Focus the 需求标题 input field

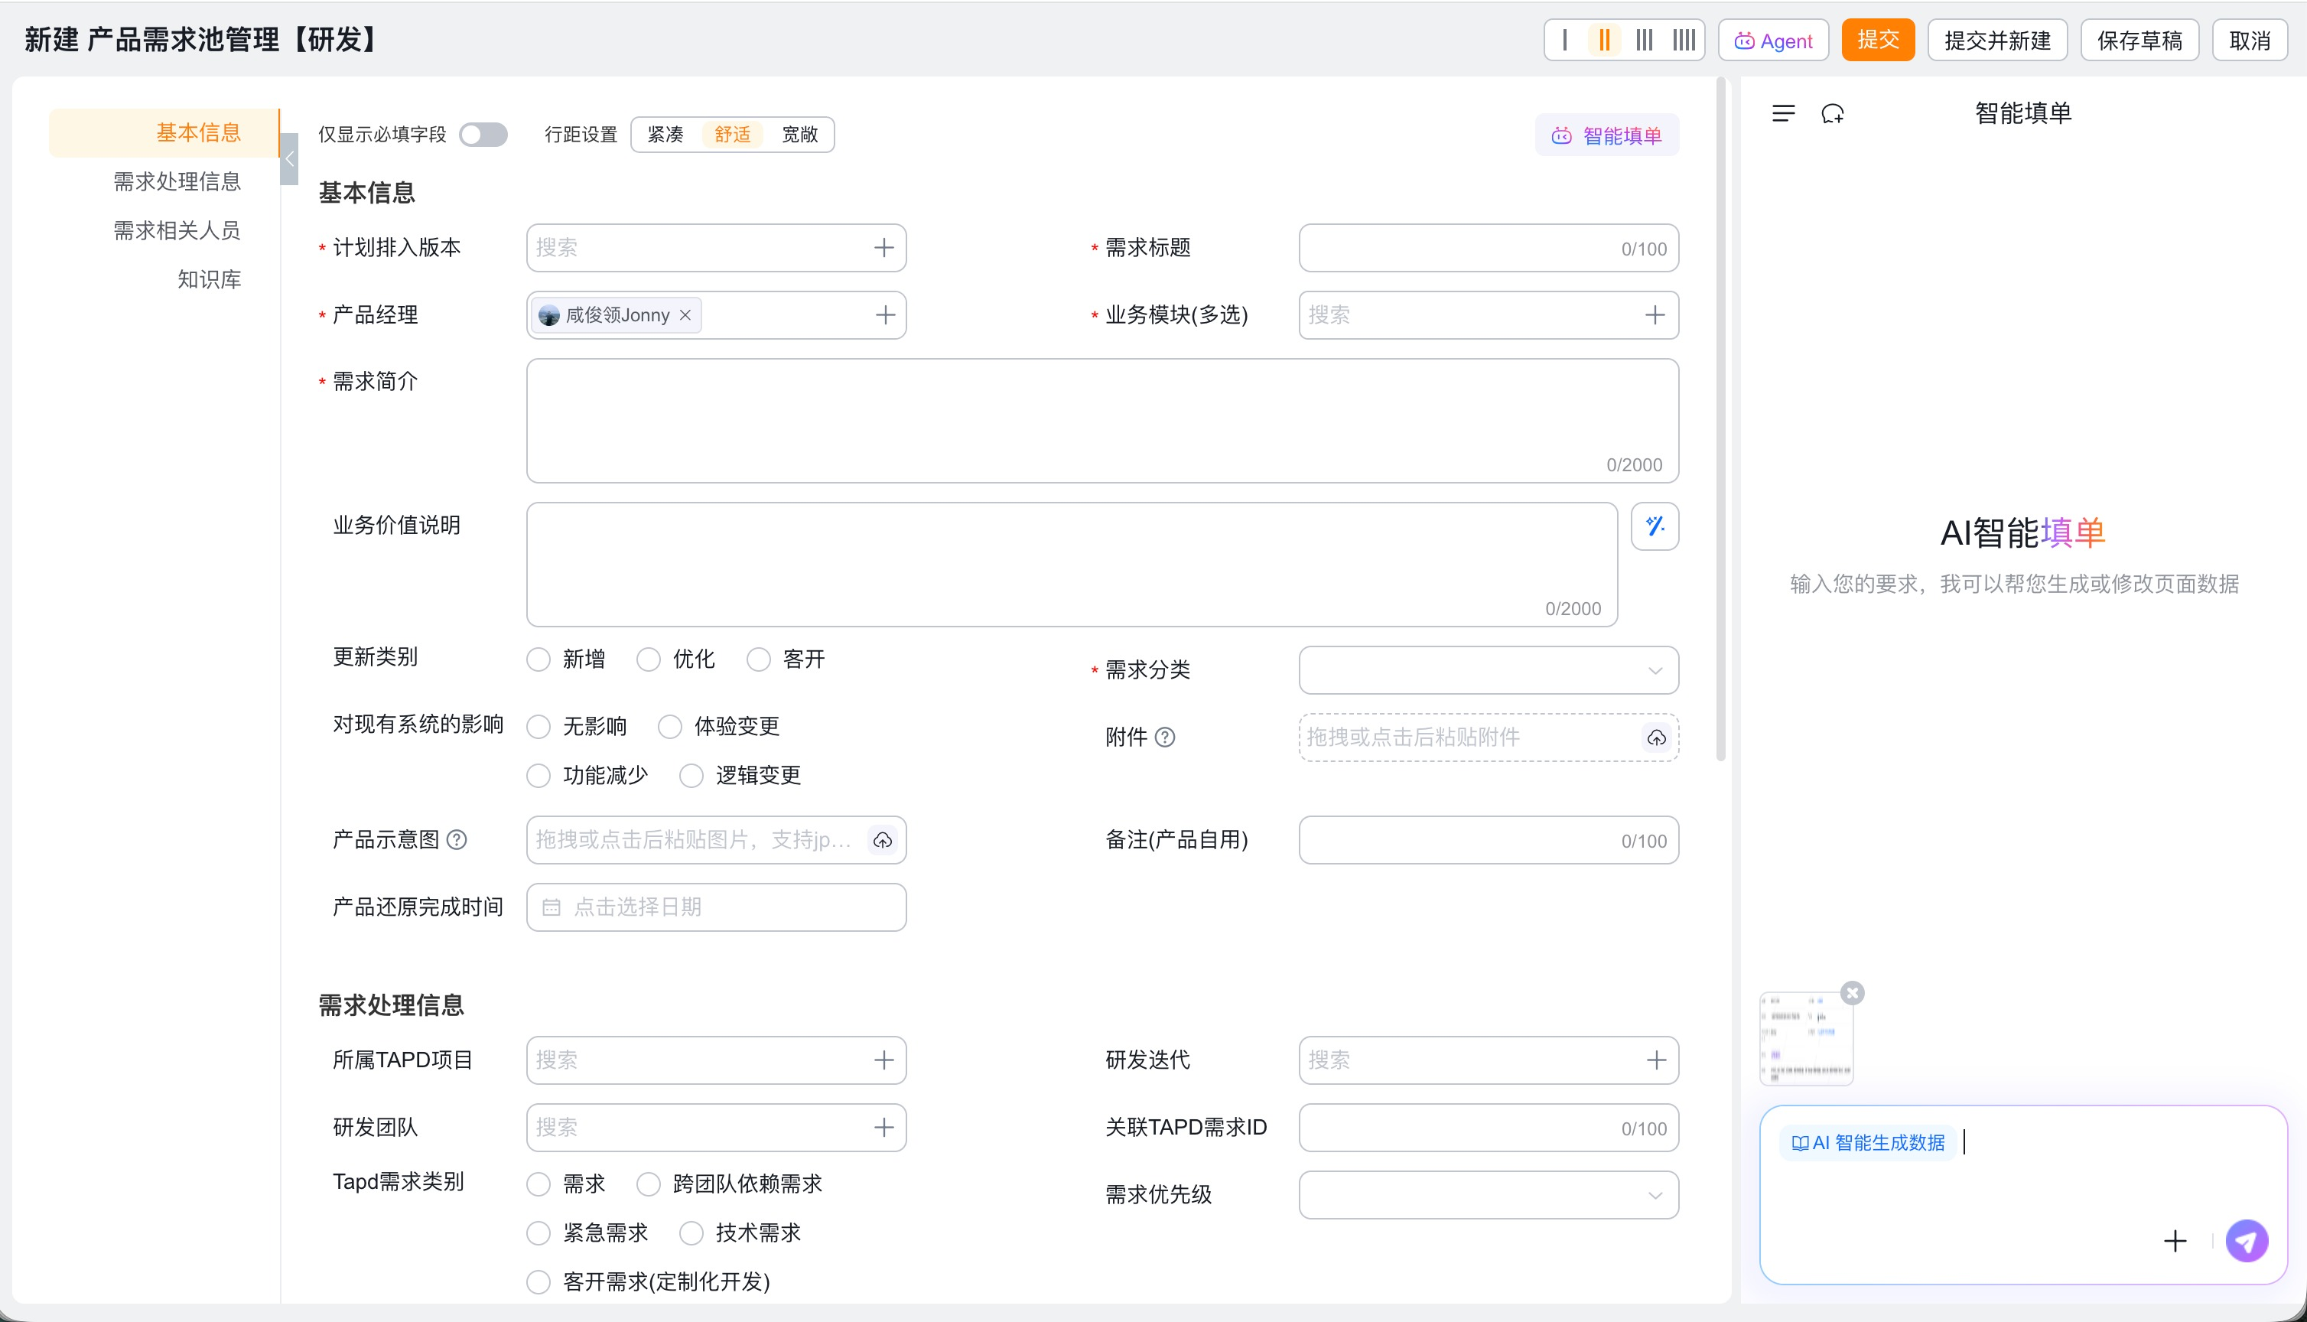point(1489,248)
